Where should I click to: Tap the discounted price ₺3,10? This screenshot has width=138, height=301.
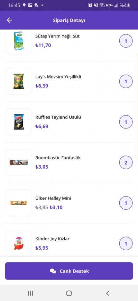pos(56,208)
